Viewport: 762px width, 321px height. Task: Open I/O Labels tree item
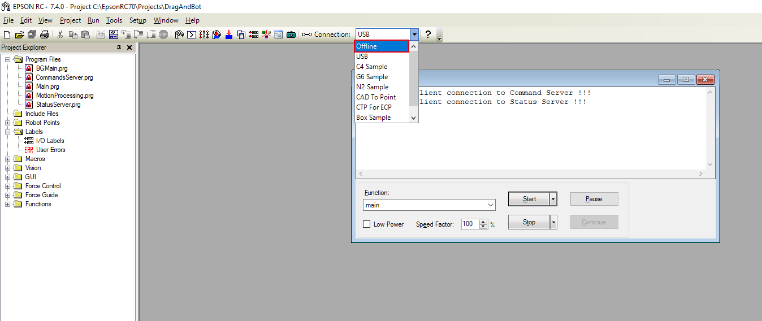pyautogui.click(x=50, y=141)
